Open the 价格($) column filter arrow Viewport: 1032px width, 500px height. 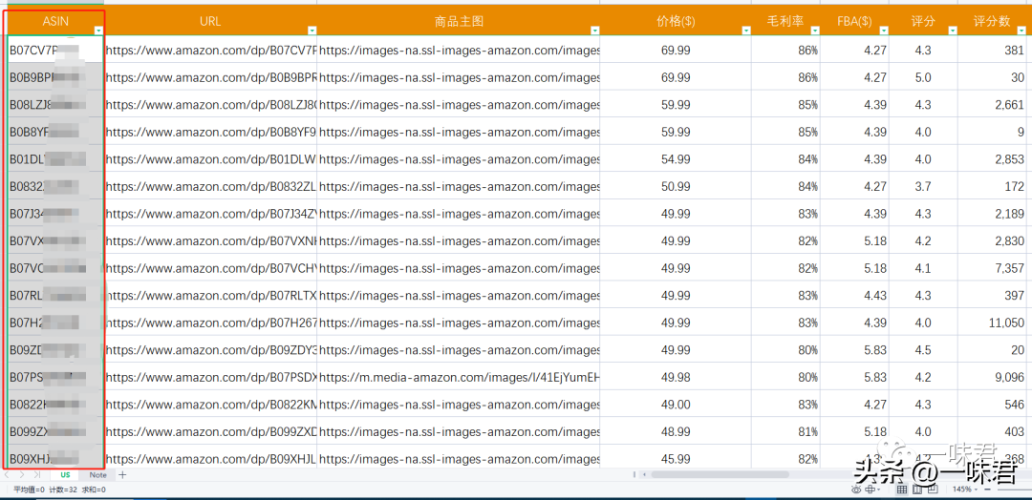point(746,31)
